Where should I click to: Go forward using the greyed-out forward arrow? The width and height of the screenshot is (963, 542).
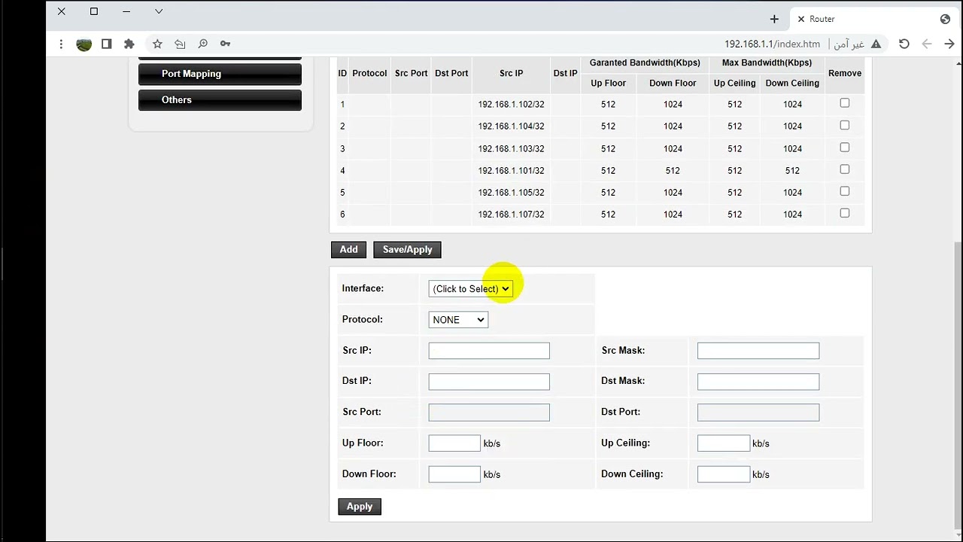[927, 44]
